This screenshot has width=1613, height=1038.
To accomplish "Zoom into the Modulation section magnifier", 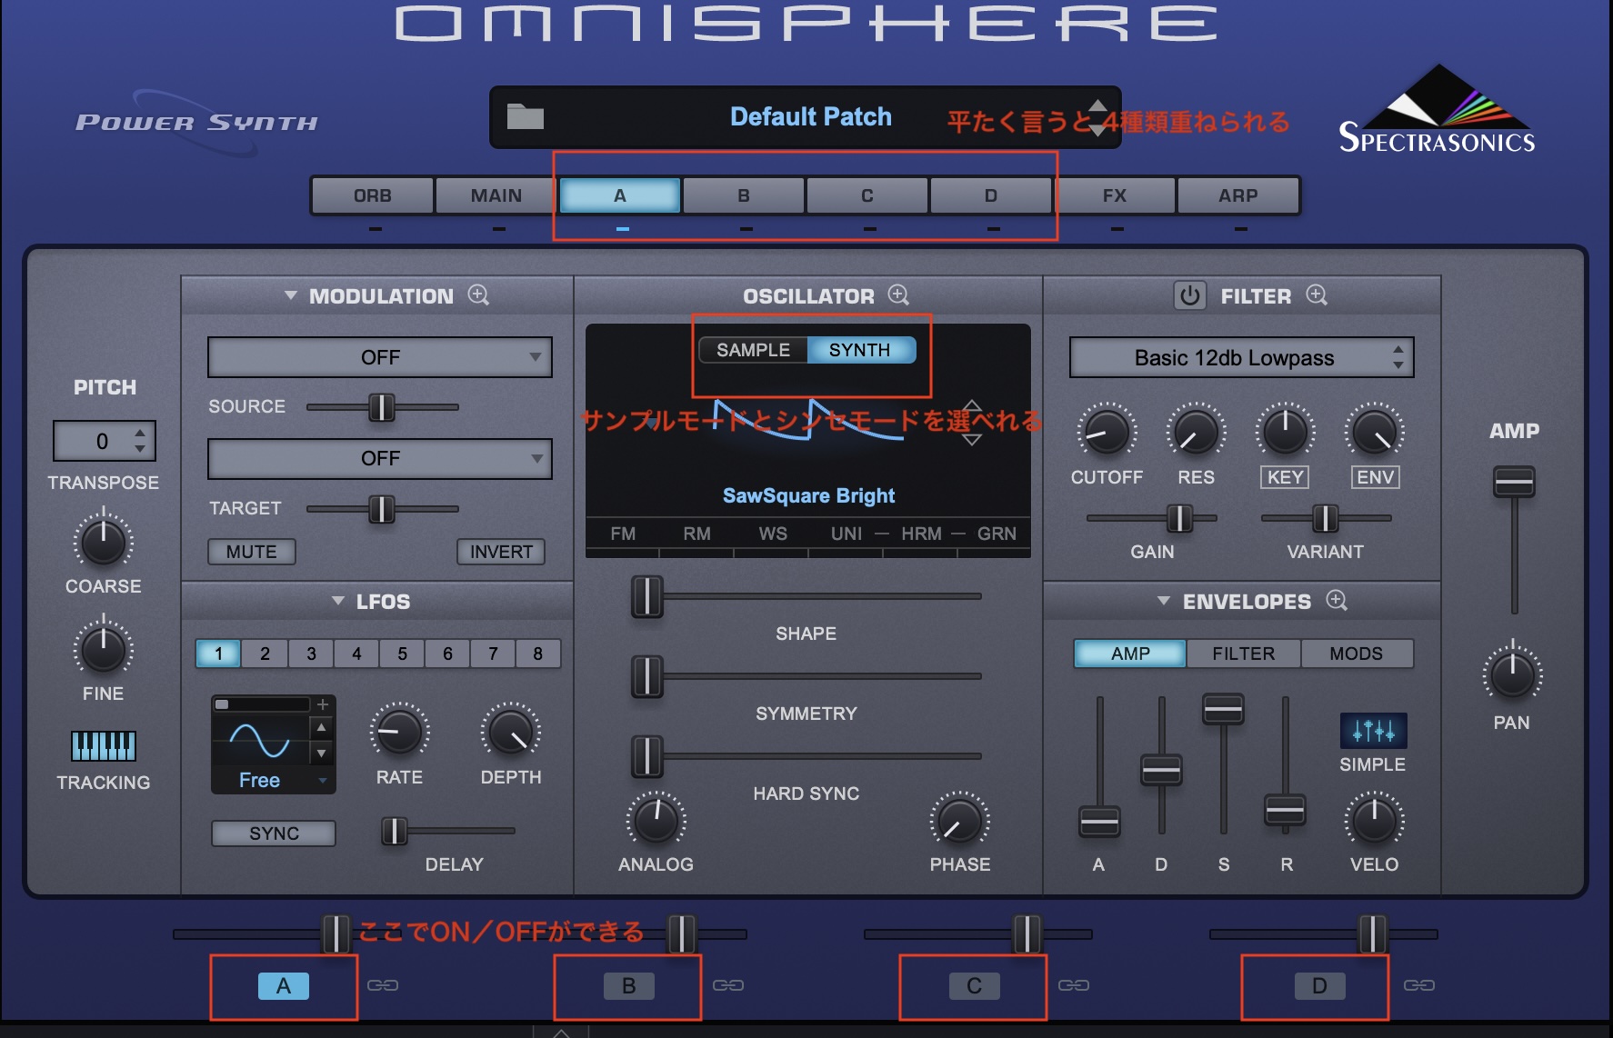I will coord(478,294).
